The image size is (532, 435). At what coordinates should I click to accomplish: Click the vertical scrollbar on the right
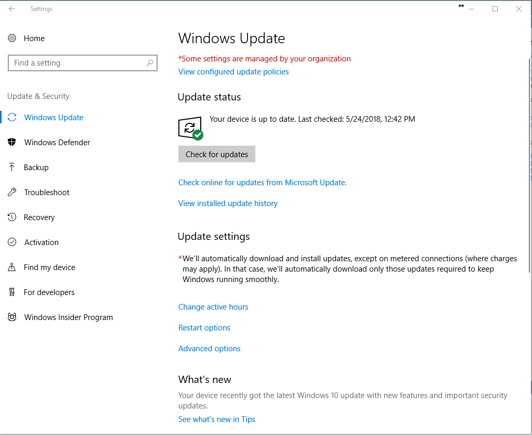(529, 165)
